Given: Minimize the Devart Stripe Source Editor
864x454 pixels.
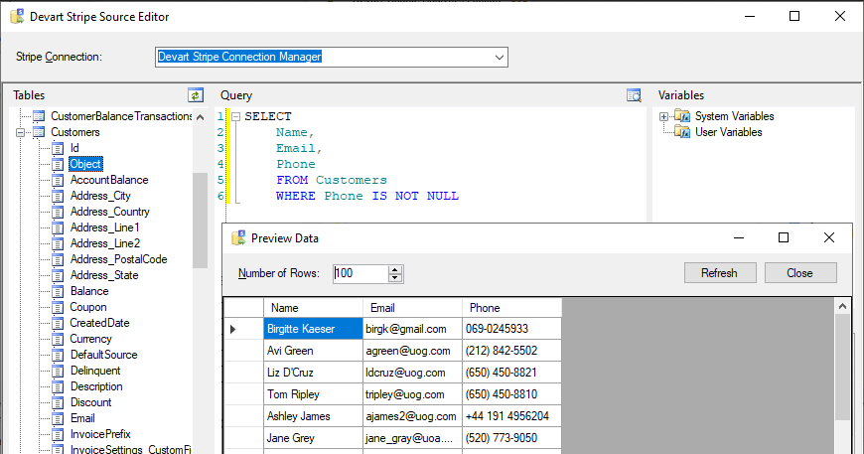Looking at the screenshot, I should point(750,17).
